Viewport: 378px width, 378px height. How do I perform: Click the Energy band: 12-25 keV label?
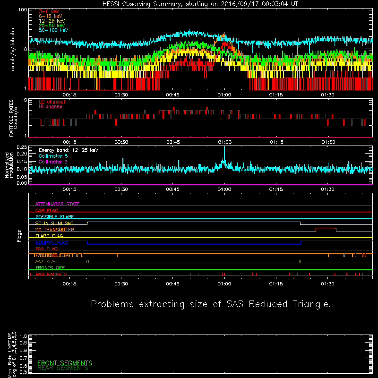point(69,150)
